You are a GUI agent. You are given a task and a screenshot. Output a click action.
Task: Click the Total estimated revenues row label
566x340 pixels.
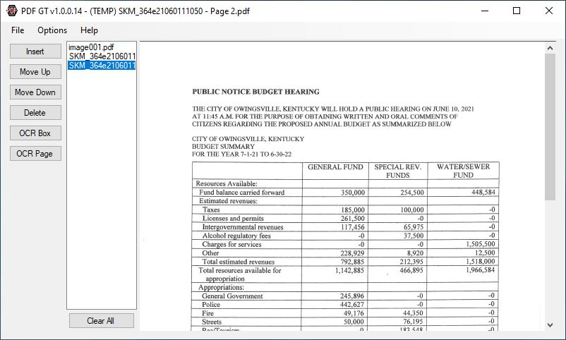coord(239,262)
